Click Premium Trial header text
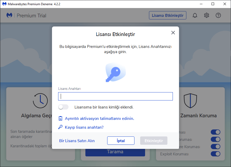 (x=31, y=16)
